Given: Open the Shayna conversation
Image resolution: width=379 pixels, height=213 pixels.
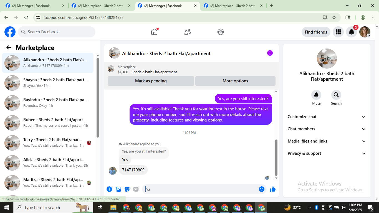Looking at the screenshot, I should coord(48,83).
